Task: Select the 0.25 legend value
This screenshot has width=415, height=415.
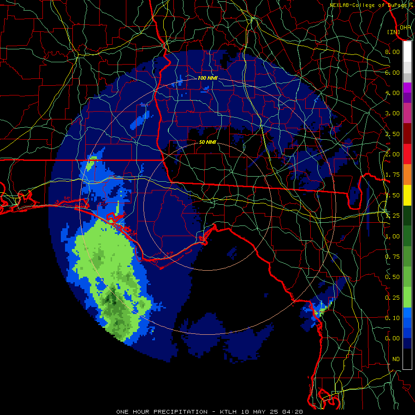Action: point(392,298)
